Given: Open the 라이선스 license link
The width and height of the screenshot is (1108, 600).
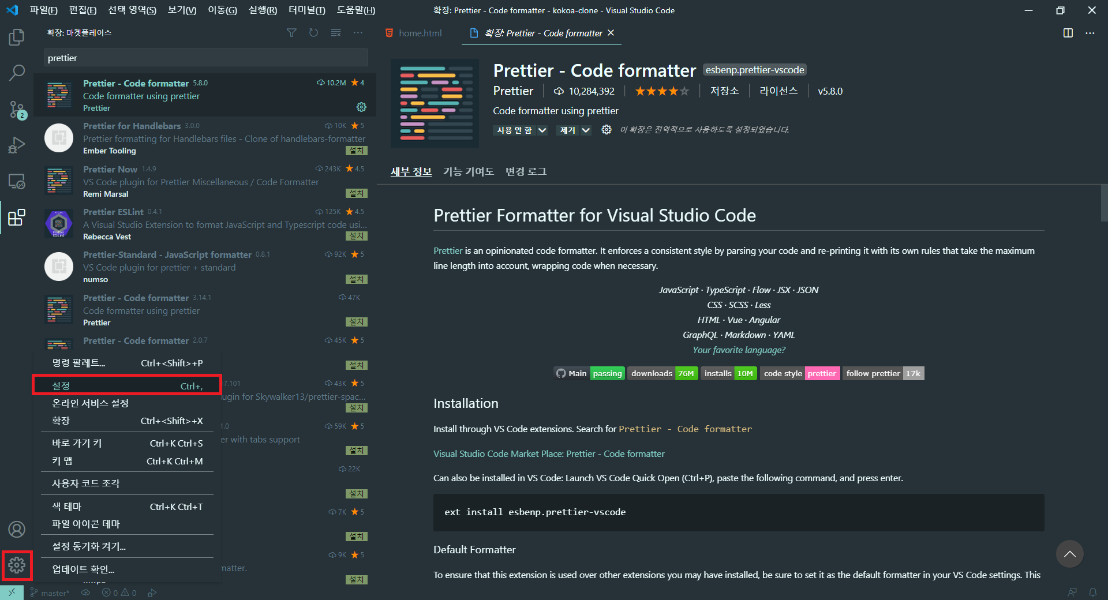Looking at the screenshot, I should pos(778,91).
